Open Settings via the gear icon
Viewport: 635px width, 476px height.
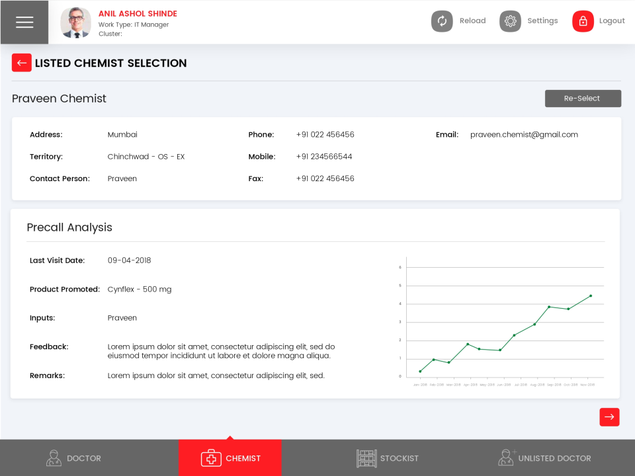510,20
